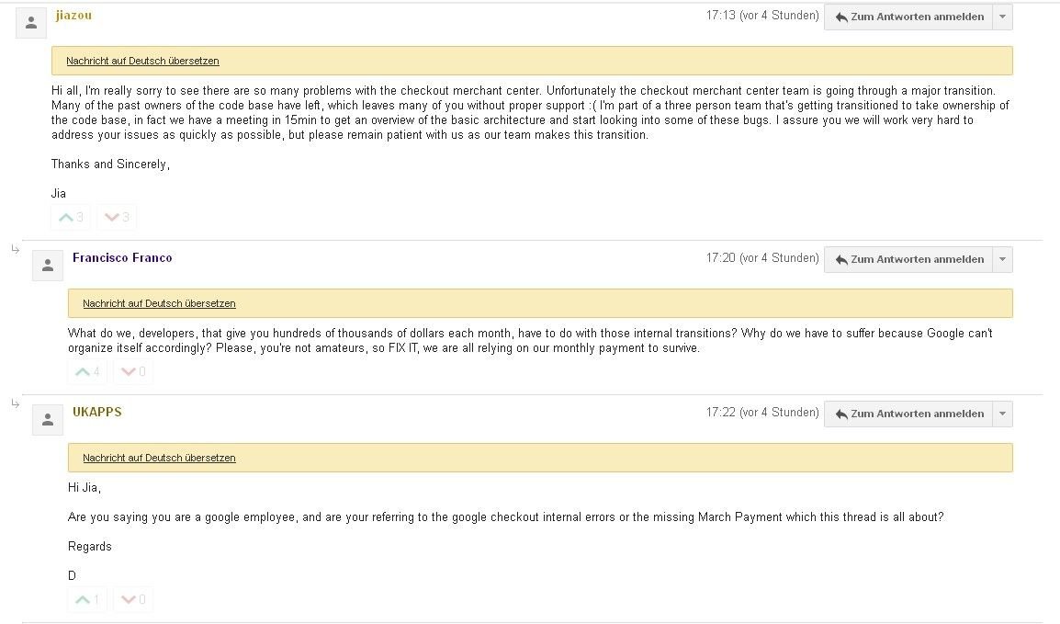Open the dropdown arrow on the UKAPPS post
1060x624 pixels.
pyautogui.click(x=1002, y=414)
